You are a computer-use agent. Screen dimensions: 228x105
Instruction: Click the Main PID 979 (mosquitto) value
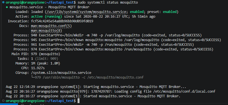tap(45, 54)
